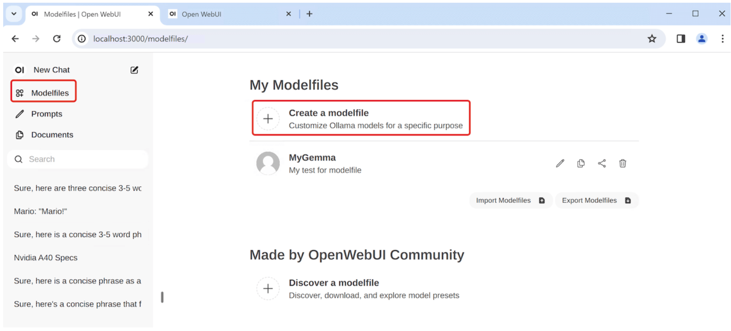This screenshot has width=731, height=331.
Task: Open a new browser tab
Action: 310,14
